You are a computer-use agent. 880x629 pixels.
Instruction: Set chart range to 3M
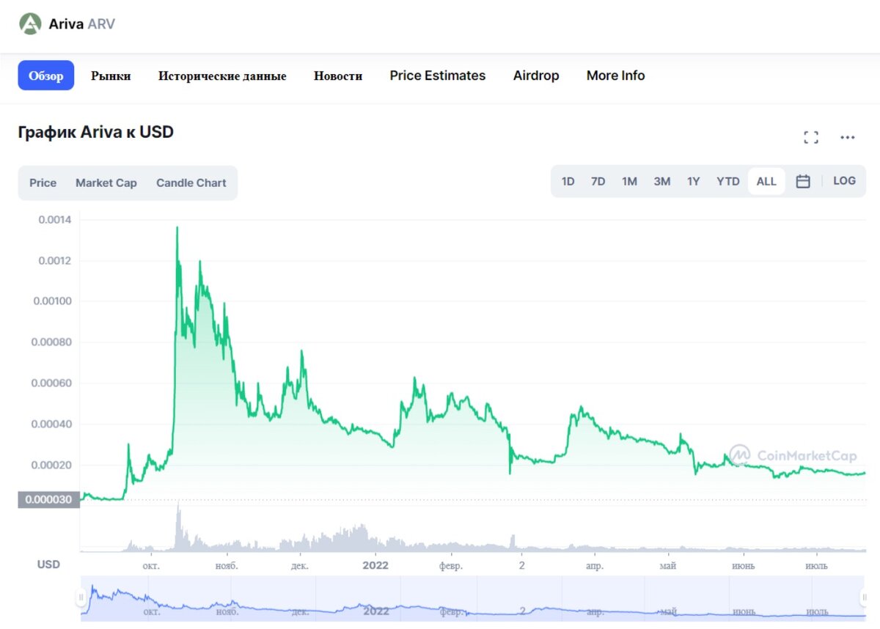tap(662, 181)
